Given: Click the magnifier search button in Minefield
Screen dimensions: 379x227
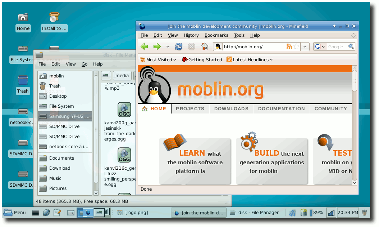Looking at the screenshot, I should coord(351,46).
